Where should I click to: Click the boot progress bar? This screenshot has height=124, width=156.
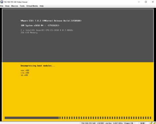(x=78, y=118)
